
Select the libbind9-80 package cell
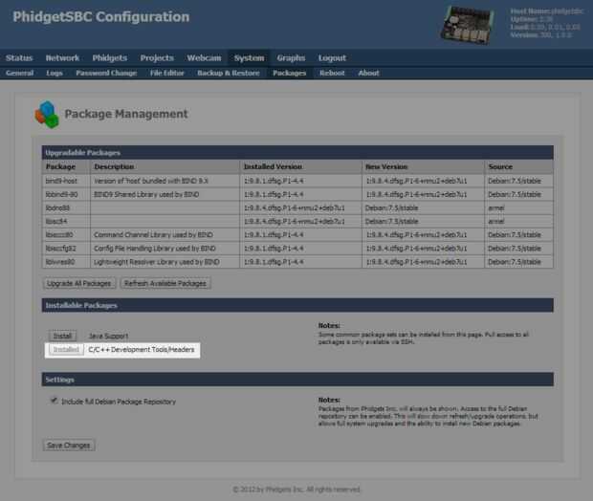(66, 194)
